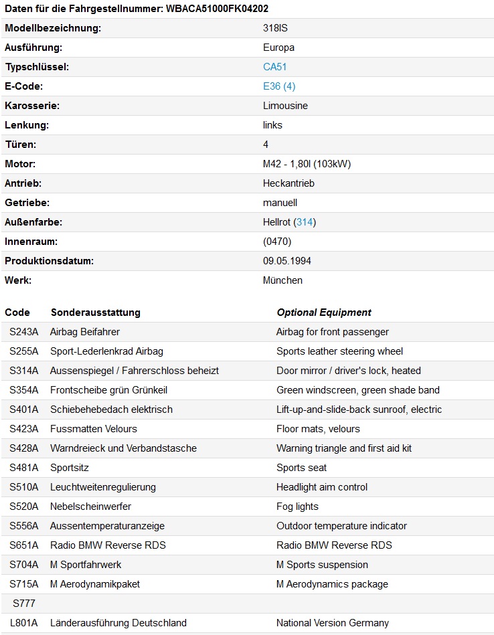Select the M42 - 1,80l engine value
This screenshot has height=635, width=494.
[307, 164]
